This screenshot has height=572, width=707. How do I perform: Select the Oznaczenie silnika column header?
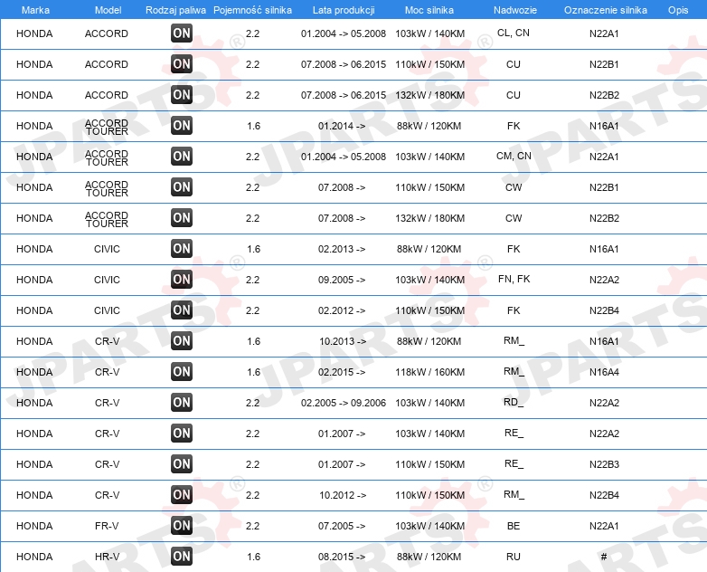coord(605,10)
